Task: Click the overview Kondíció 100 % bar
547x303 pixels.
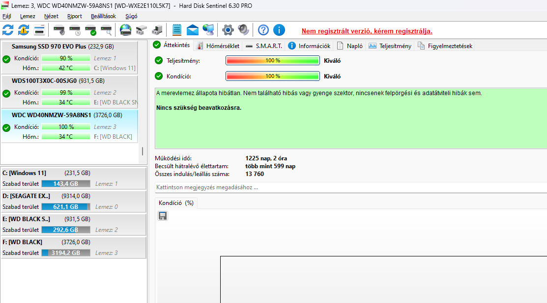Action: (x=272, y=76)
